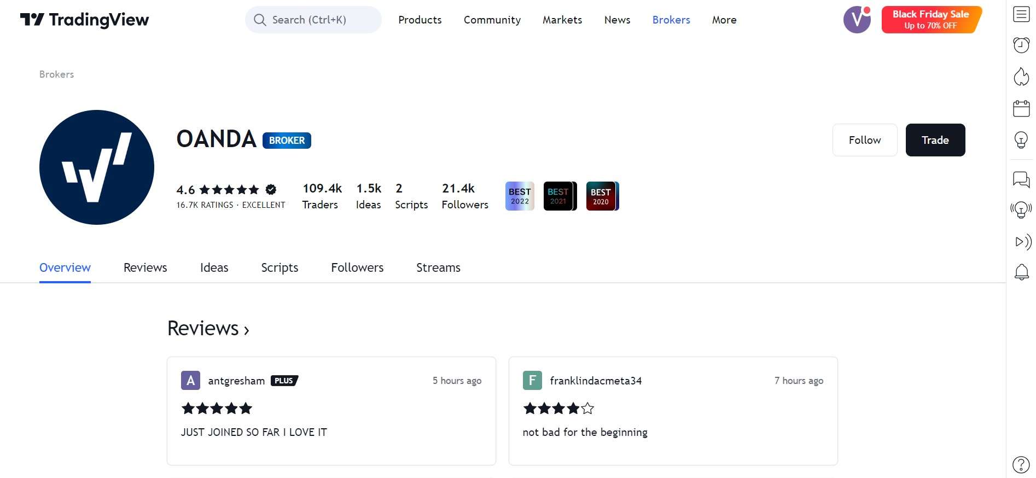
Task: Open the Ideas stream broadcast bulb icon
Action: point(1021,210)
